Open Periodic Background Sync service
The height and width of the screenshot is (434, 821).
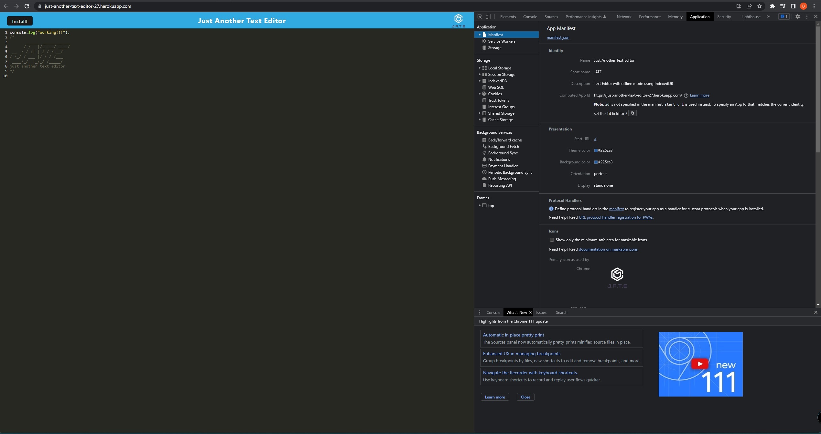point(510,172)
